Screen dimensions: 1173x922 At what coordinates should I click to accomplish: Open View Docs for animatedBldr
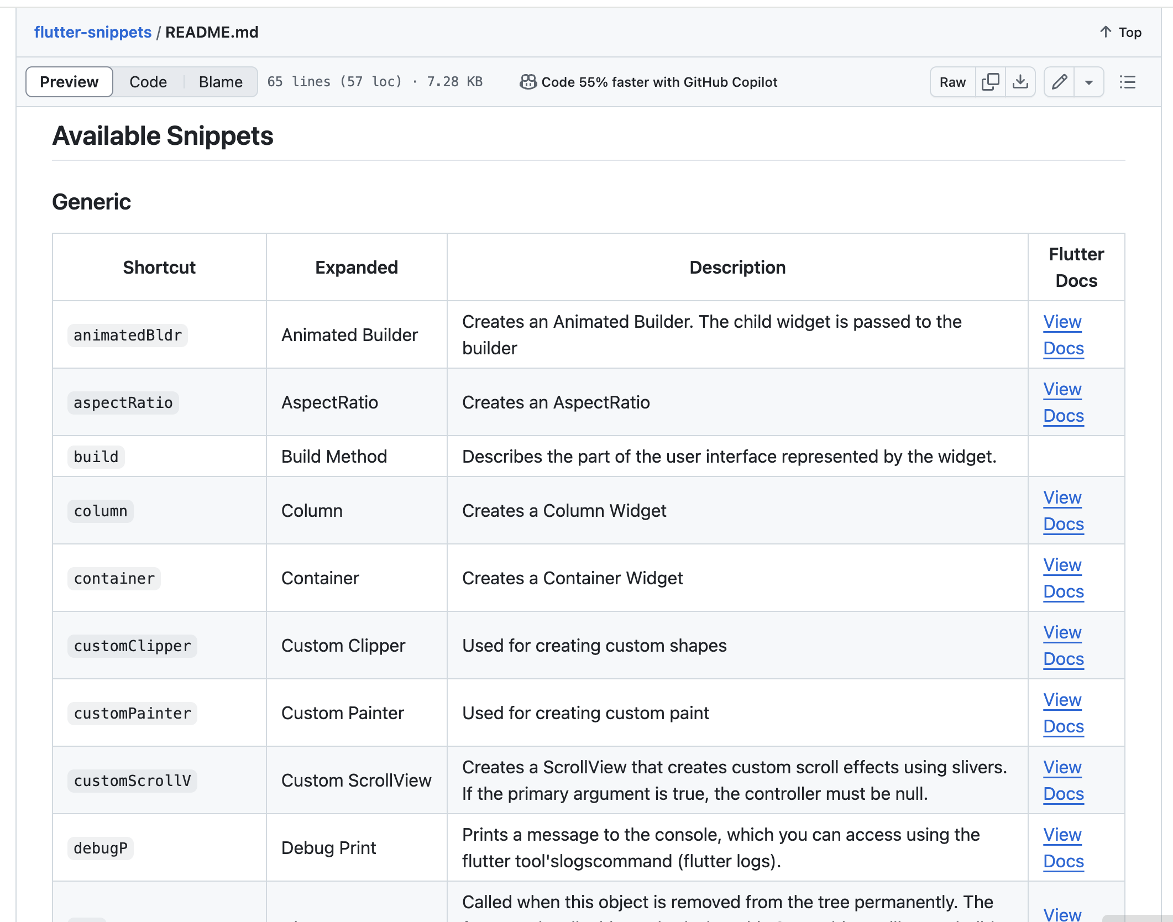[x=1062, y=334]
